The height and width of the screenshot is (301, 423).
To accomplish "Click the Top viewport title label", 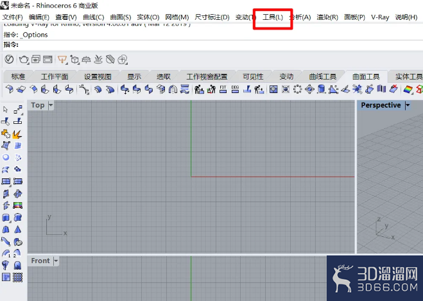I will point(37,105).
